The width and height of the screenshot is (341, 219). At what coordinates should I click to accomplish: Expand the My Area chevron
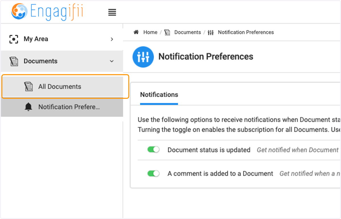(112, 39)
